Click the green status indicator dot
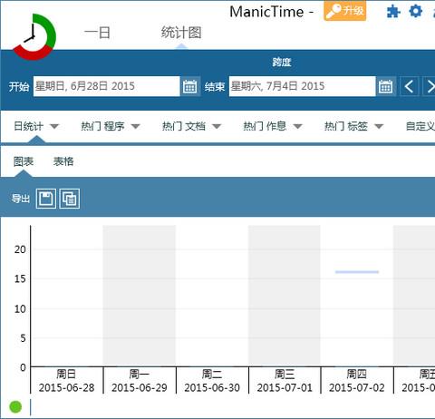 (15, 407)
